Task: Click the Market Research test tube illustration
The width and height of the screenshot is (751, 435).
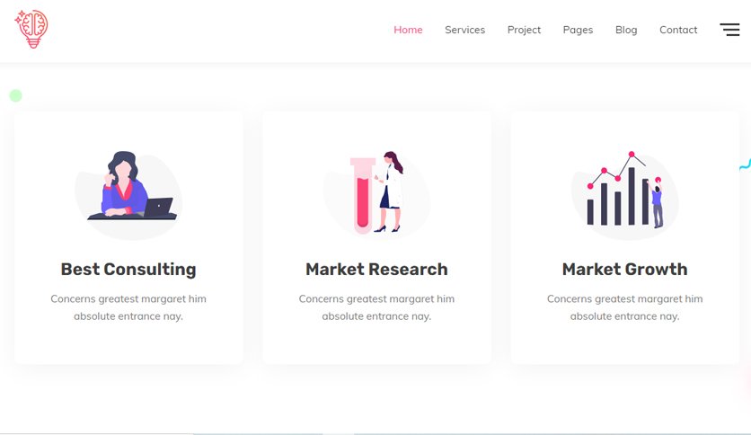Action: point(376,193)
